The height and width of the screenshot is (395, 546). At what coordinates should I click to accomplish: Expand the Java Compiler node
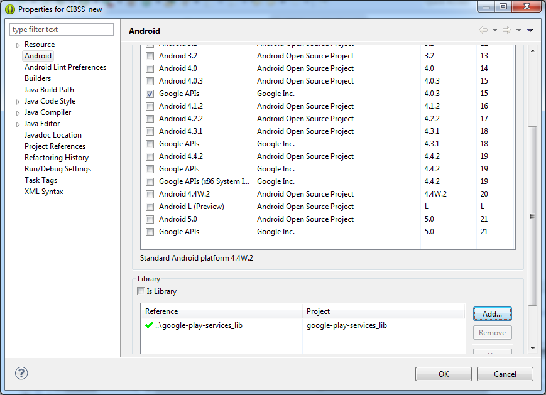[x=18, y=113]
